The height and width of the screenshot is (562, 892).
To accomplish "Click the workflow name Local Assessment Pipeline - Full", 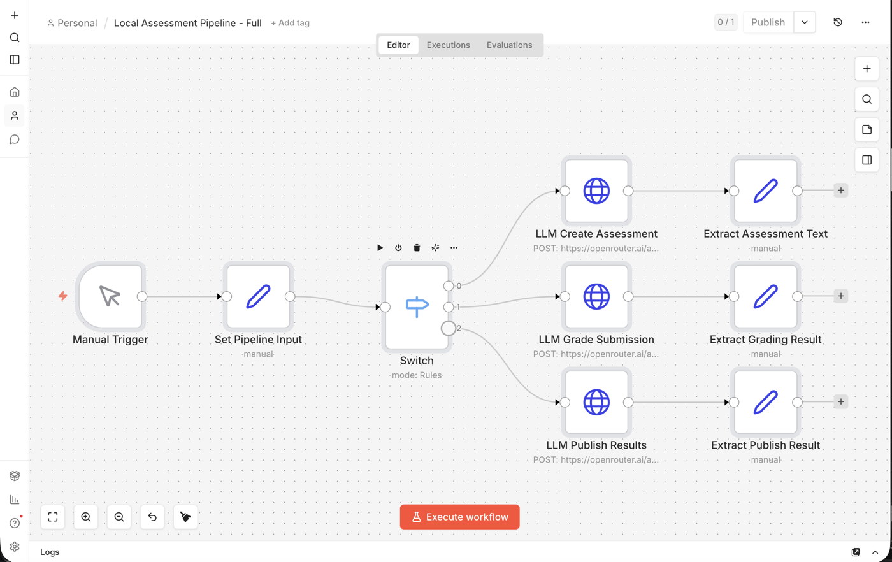I will [x=187, y=23].
